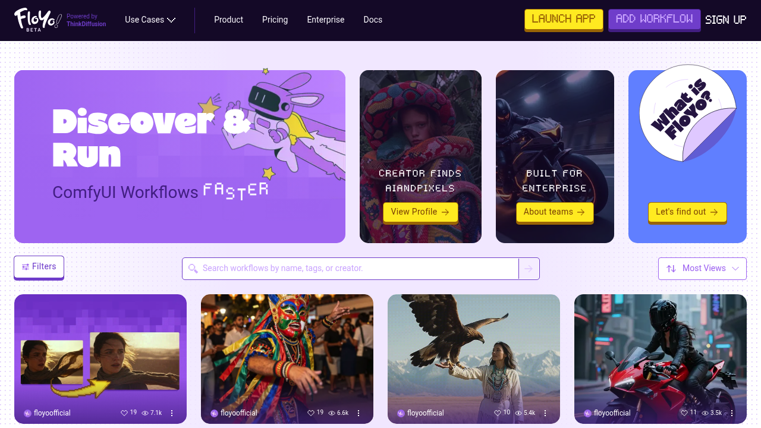761x428 pixels.
Task: Open the Enterprise nav link
Action: pos(326,20)
